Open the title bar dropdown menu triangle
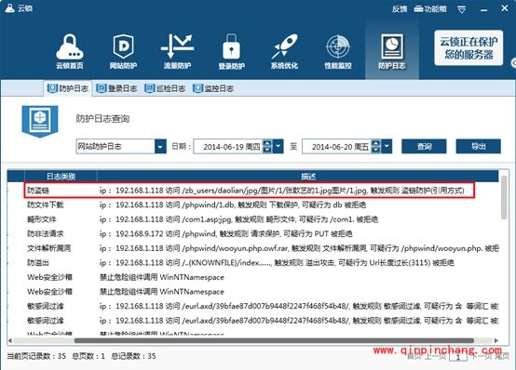The width and height of the screenshot is (516, 370). coord(461,10)
